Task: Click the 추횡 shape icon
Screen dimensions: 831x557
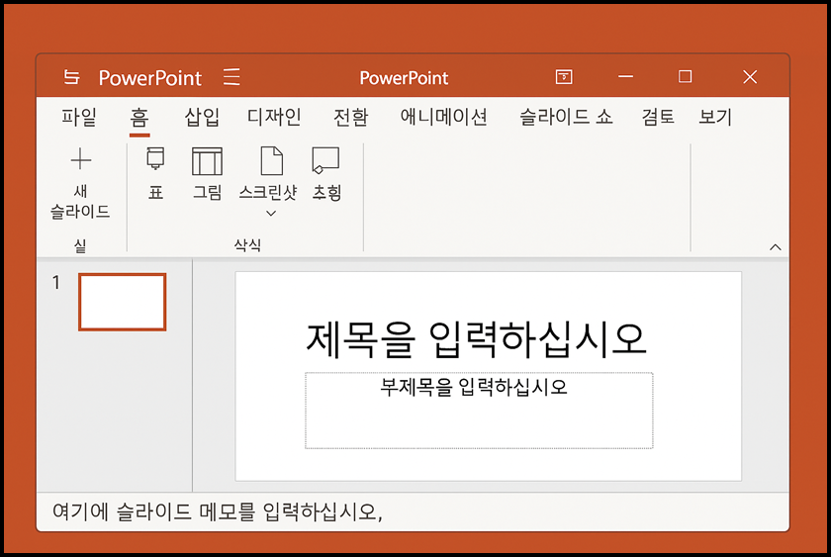Action: coord(325,160)
